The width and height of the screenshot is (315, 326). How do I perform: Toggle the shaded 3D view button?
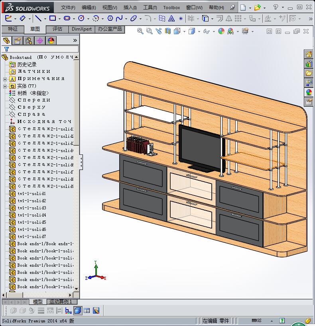(x=78, y=310)
